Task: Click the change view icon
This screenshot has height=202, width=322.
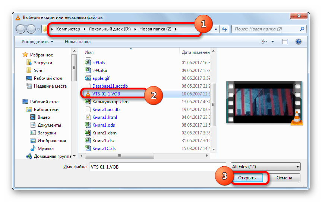Action: 264,42
